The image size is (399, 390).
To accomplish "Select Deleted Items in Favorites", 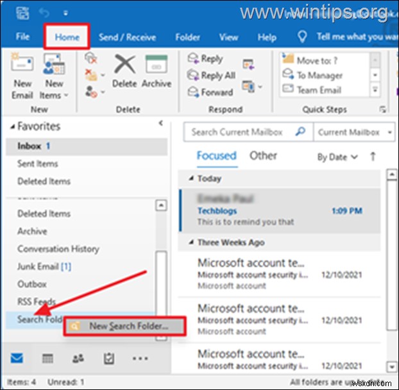I will click(x=87, y=181).
